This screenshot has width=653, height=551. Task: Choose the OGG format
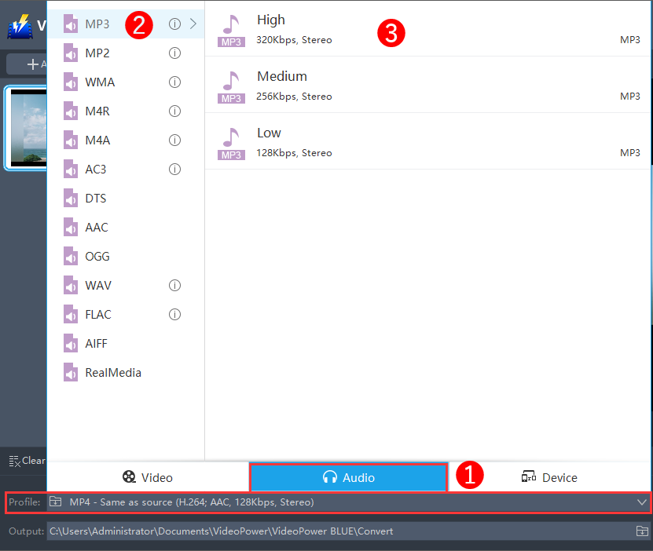coord(94,256)
